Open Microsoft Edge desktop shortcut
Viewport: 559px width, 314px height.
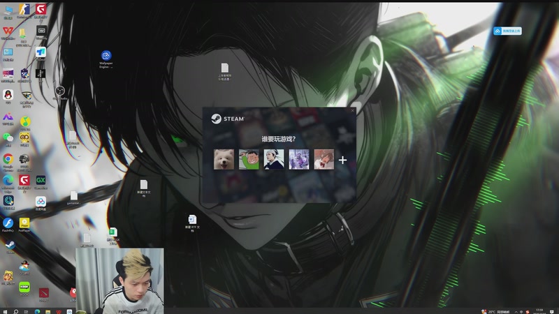tap(8, 184)
